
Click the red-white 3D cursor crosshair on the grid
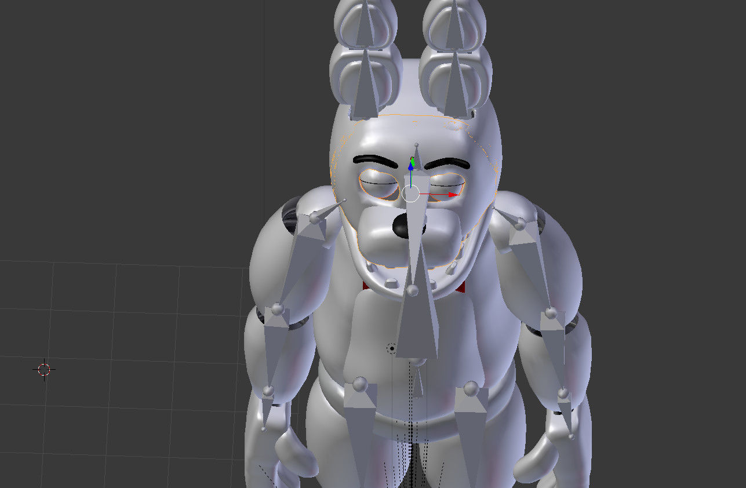click(45, 369)
